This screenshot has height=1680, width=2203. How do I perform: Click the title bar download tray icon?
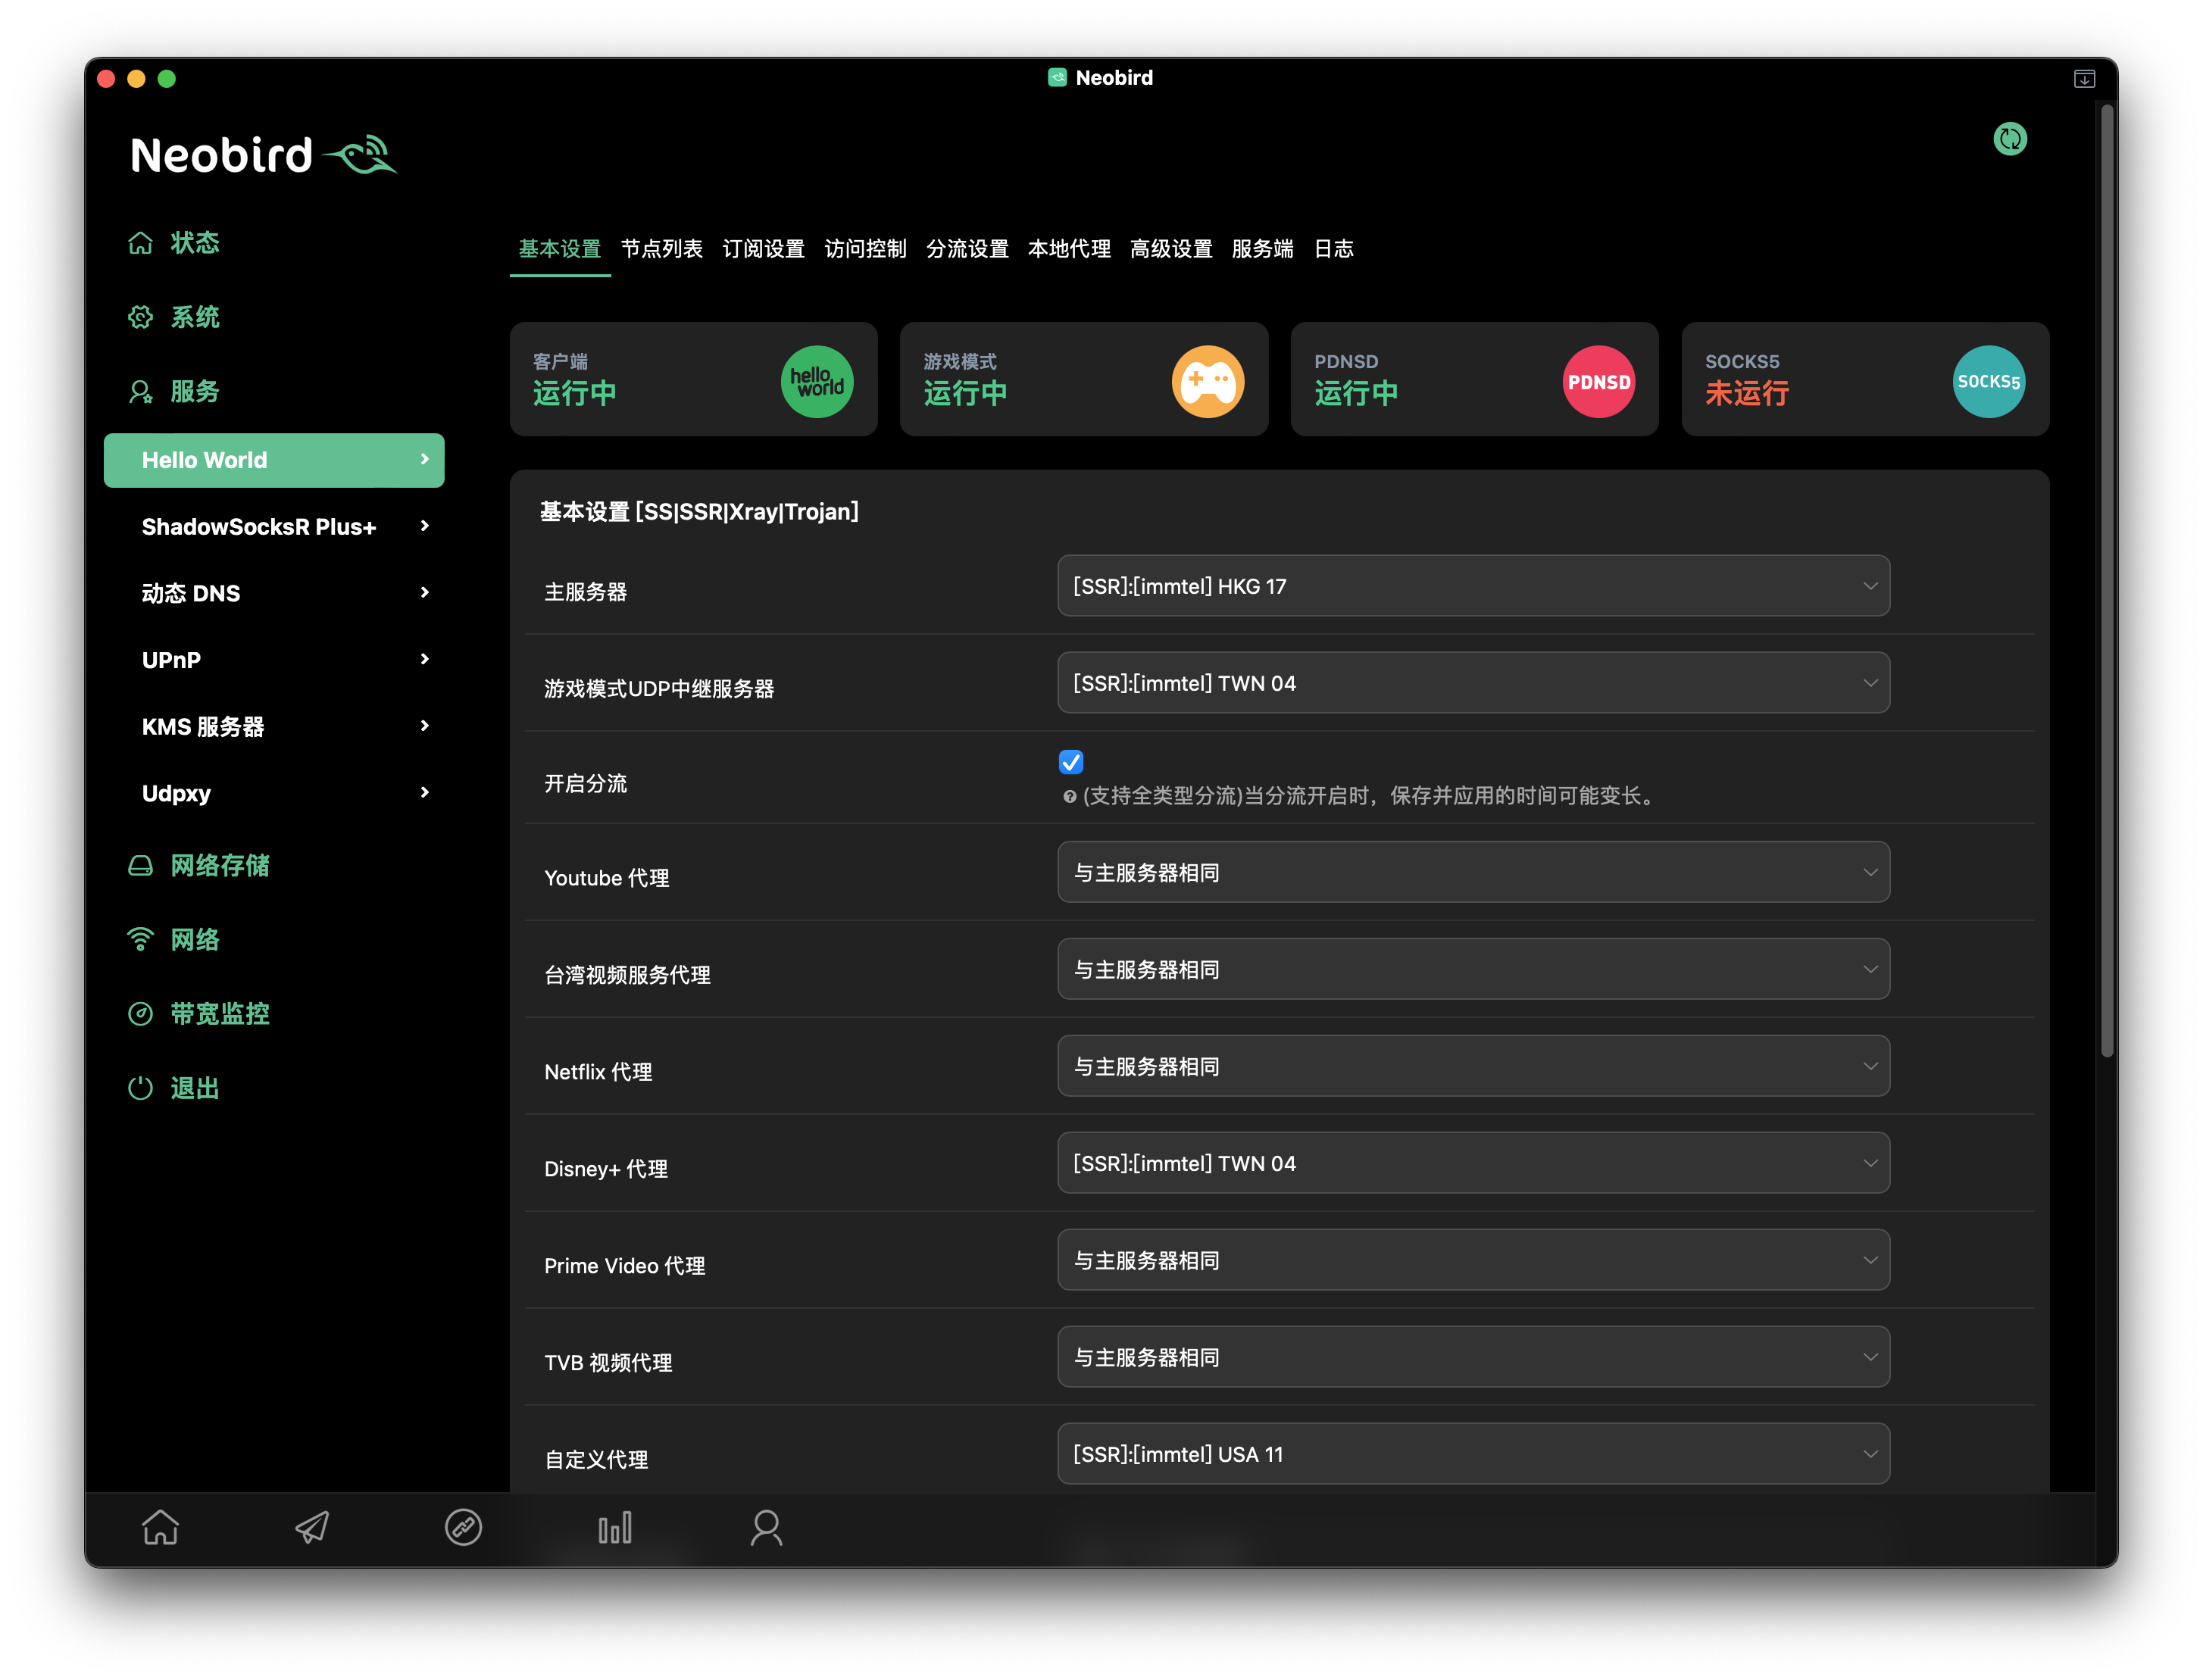click(x=2084, y=79)
